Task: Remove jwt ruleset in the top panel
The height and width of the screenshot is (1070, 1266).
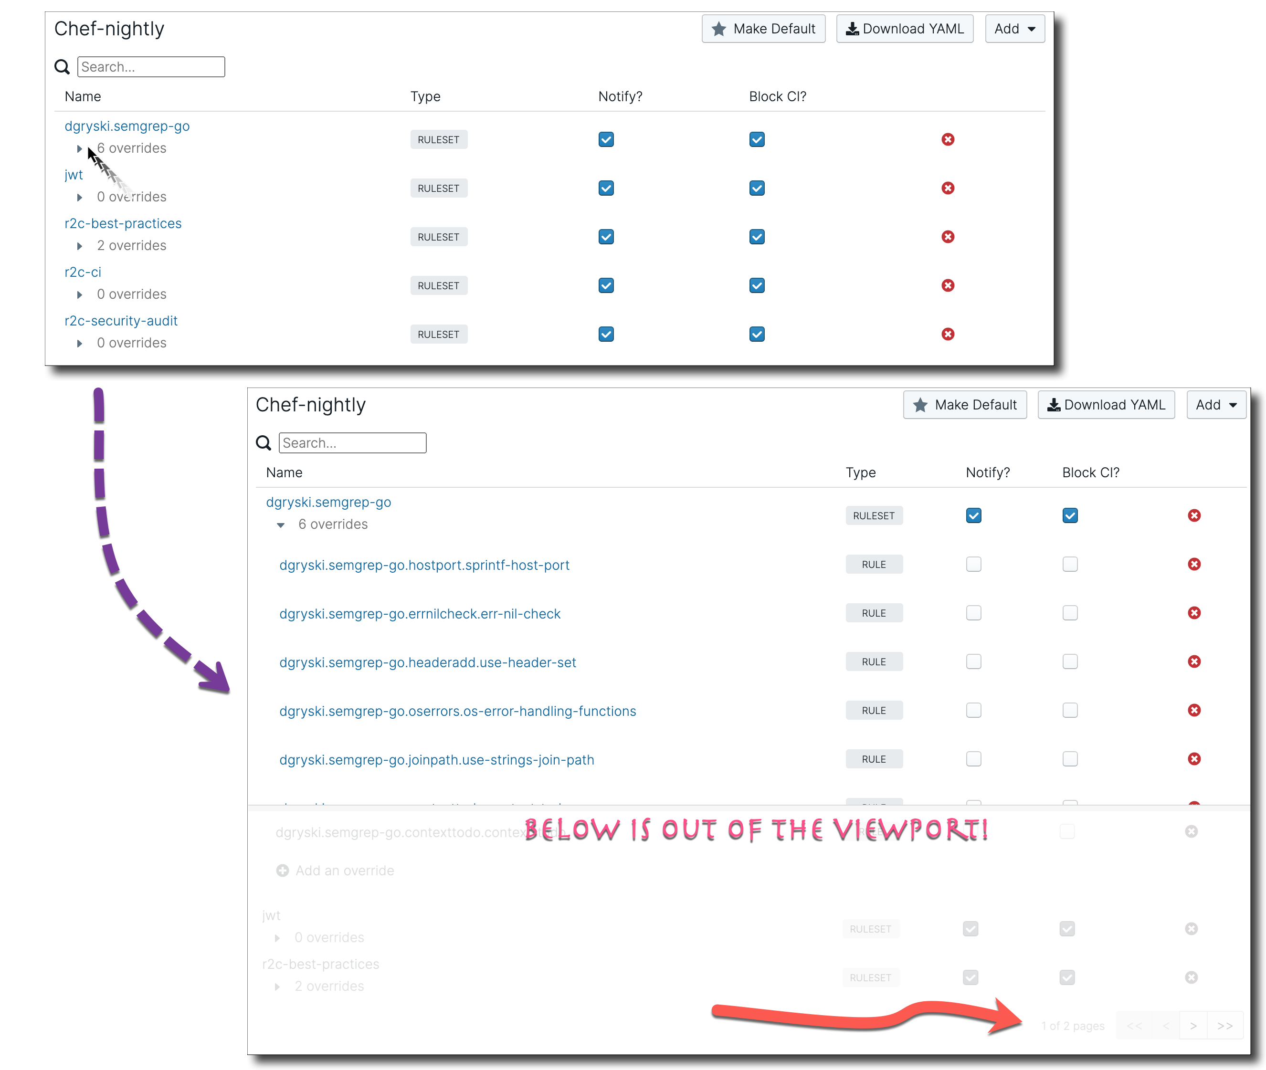Action: tap(948, 188)
